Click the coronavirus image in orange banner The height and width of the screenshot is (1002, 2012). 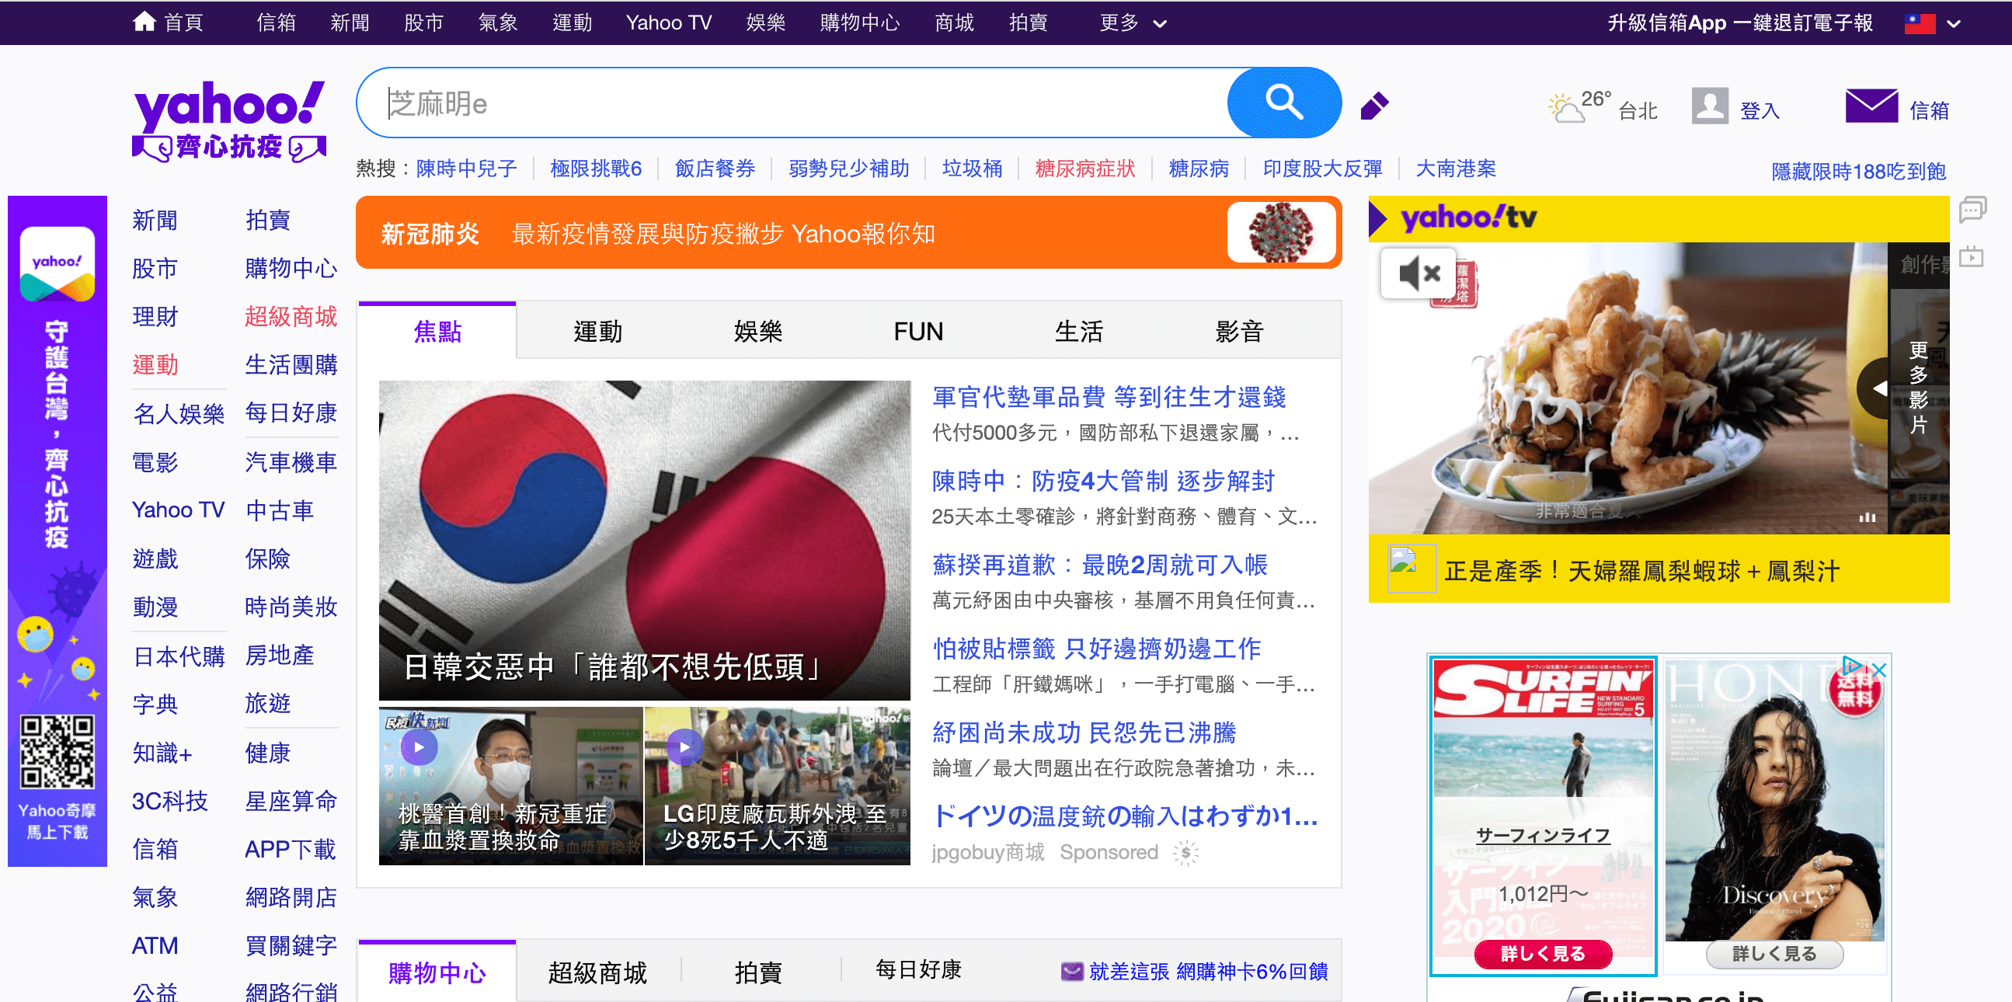click(1281, 233)
